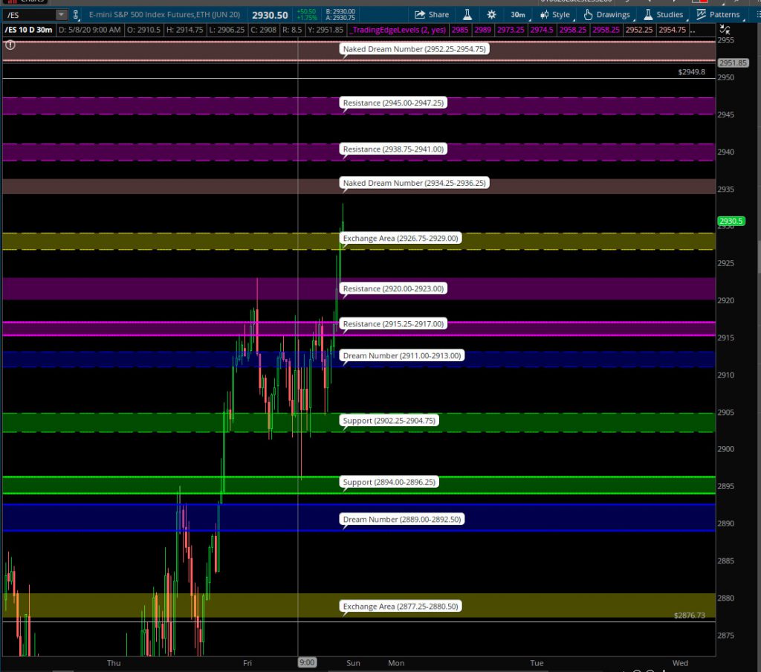
Task: Open chart settings gear icon
Action: [491, 15]
